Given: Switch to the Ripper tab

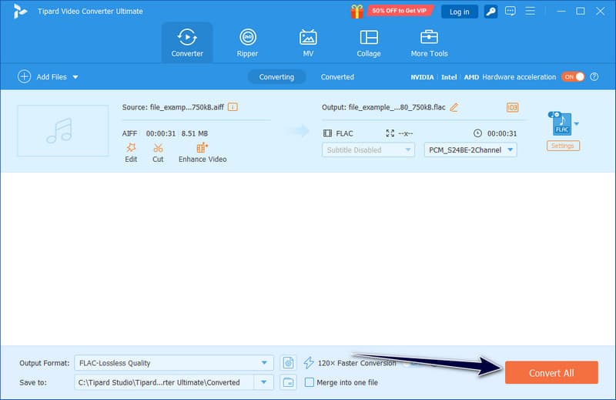Looking at the screenshot, I should click(x=247, y=43).
